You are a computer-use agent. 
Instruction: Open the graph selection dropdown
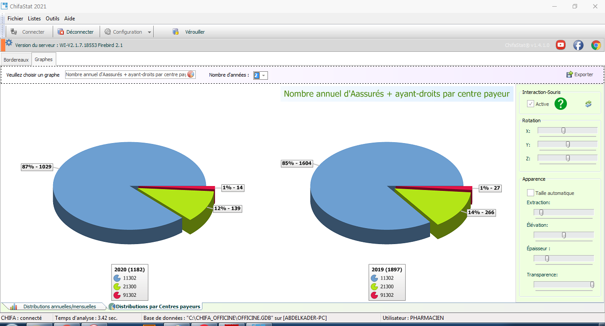(x=191, y=75)
